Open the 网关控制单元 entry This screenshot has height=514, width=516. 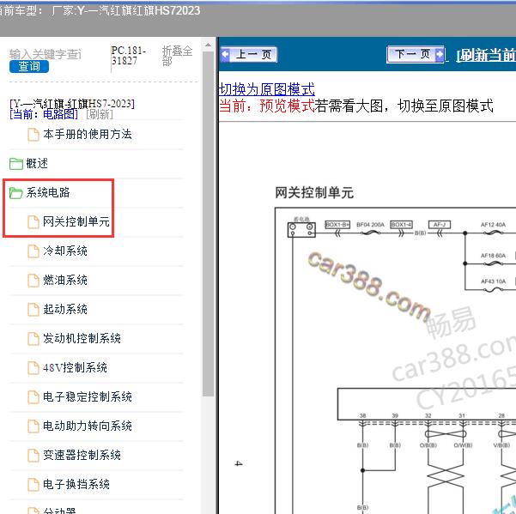point(76,221)
